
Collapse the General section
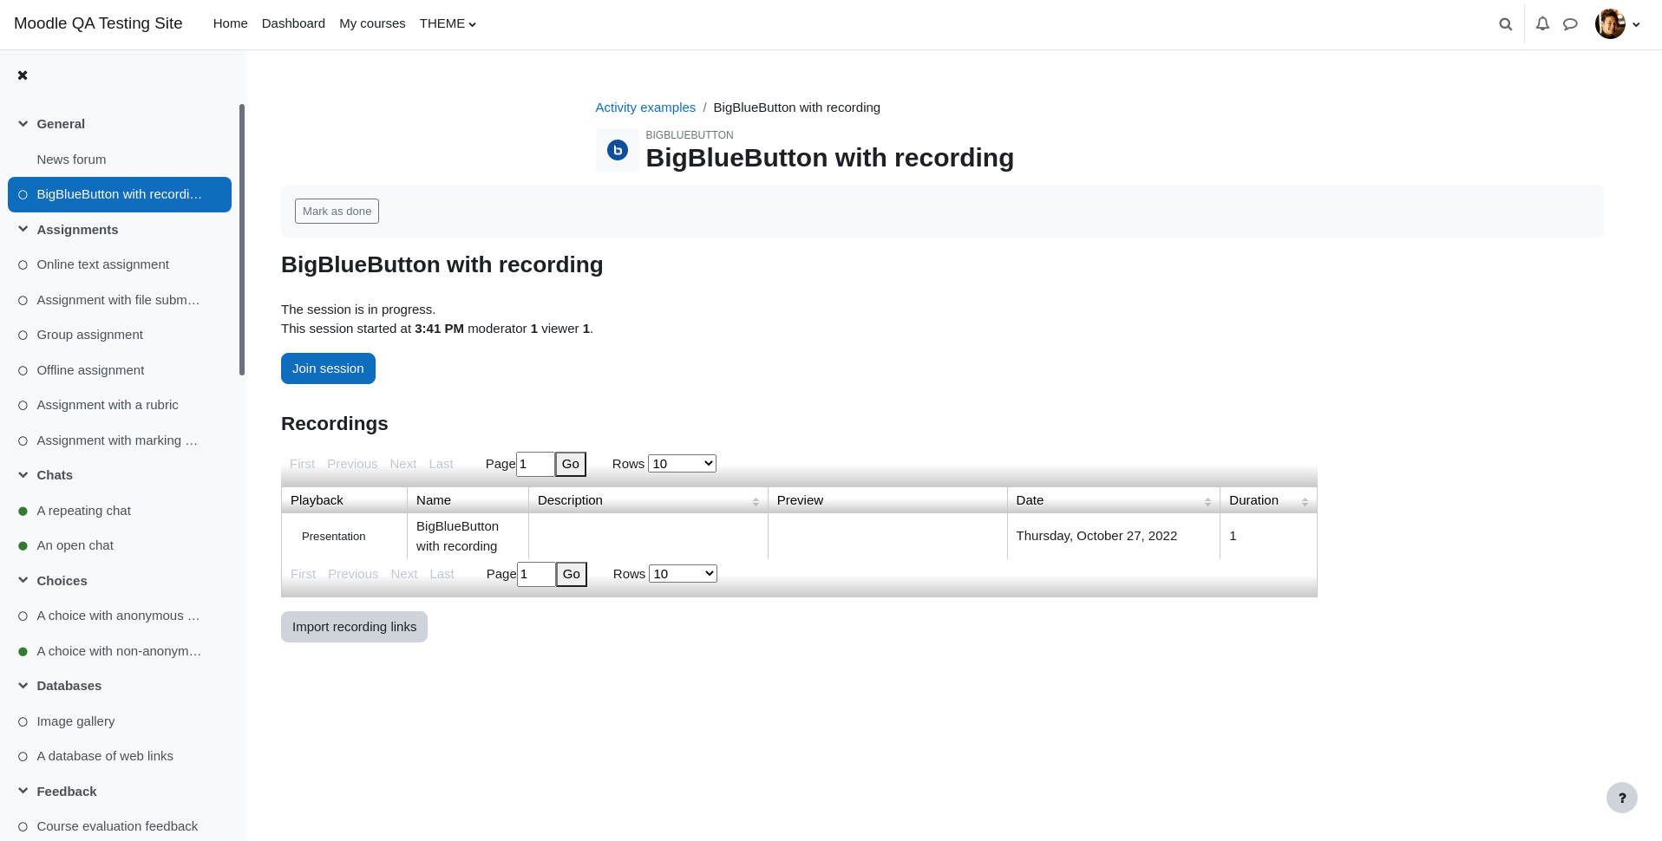point(23,124)
